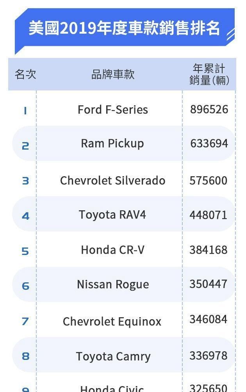Image resolution: width=246 pixels, height=392 pixels.
Task: Select the 名次 column header
Action: tap(25, 74)
